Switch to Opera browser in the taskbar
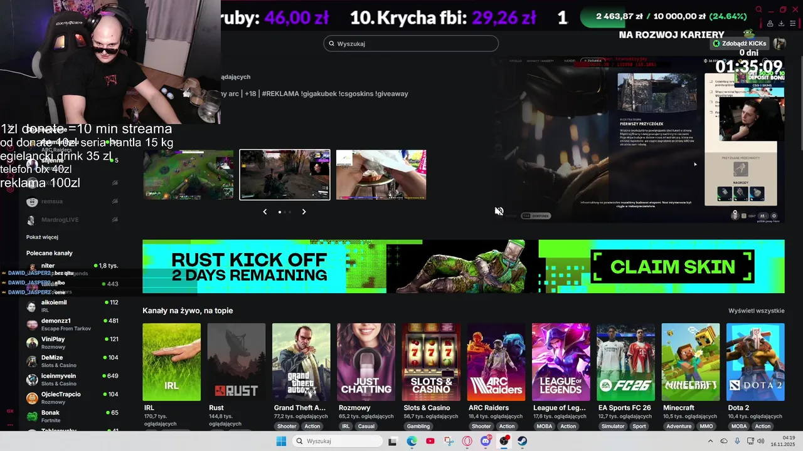The width and height of the screenshot is (803, 451). pos(467,441)
